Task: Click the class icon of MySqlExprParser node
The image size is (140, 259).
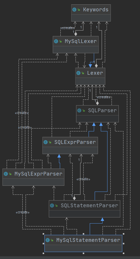Action: point(6,174)
